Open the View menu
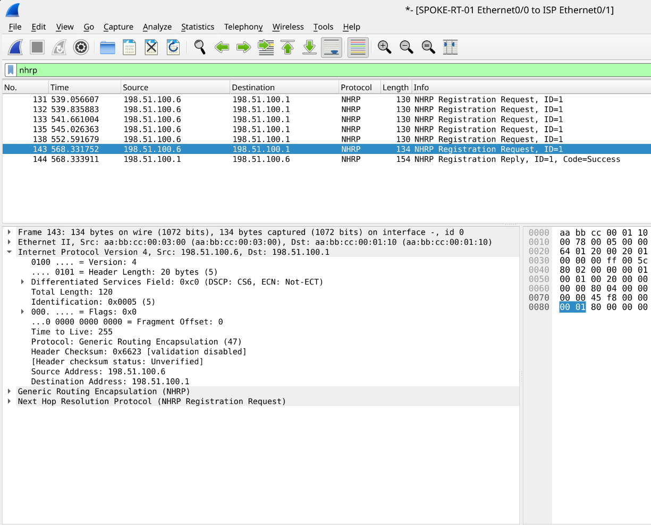Screen dimensions: 651x525 click(x=65, y=27)
